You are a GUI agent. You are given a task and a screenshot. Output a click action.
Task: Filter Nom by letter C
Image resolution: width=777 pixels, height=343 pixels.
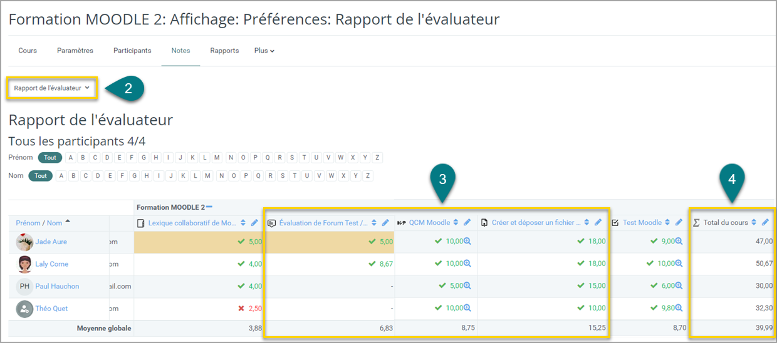click(86, 176)
